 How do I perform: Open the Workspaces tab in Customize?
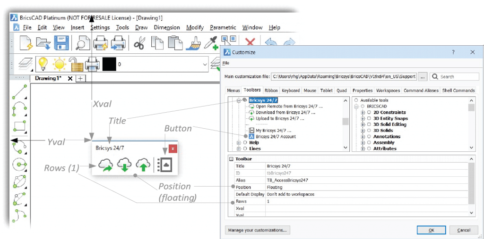click(388, 91)
